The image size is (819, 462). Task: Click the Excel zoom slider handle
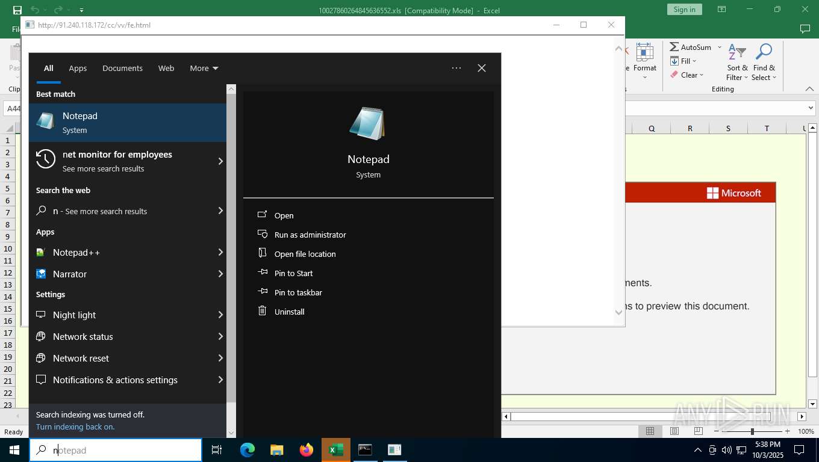752,431
